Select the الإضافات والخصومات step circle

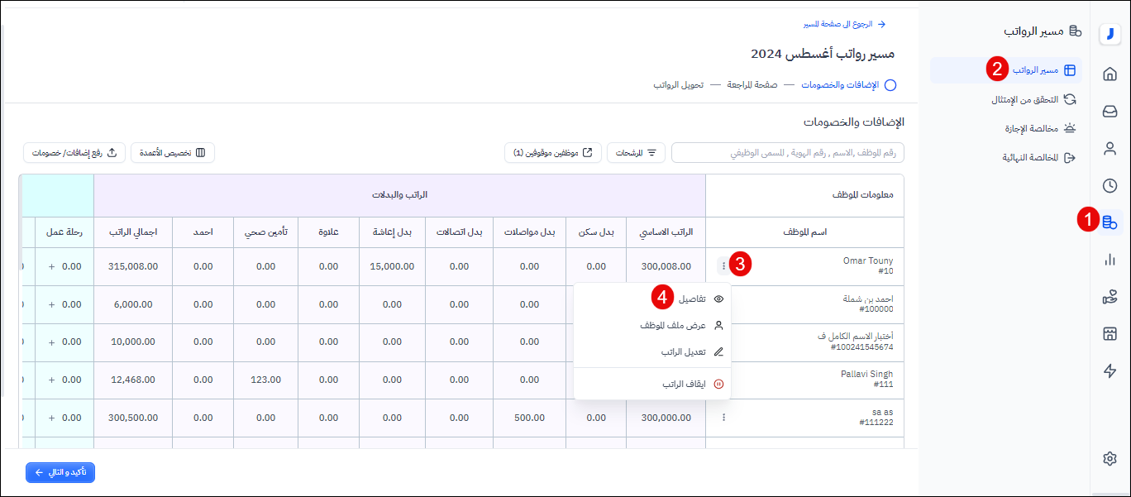point(890,85)
